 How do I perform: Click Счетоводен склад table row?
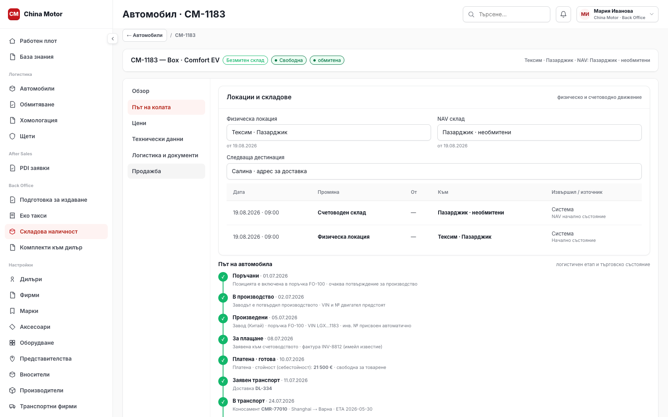[x=434, y=213]
